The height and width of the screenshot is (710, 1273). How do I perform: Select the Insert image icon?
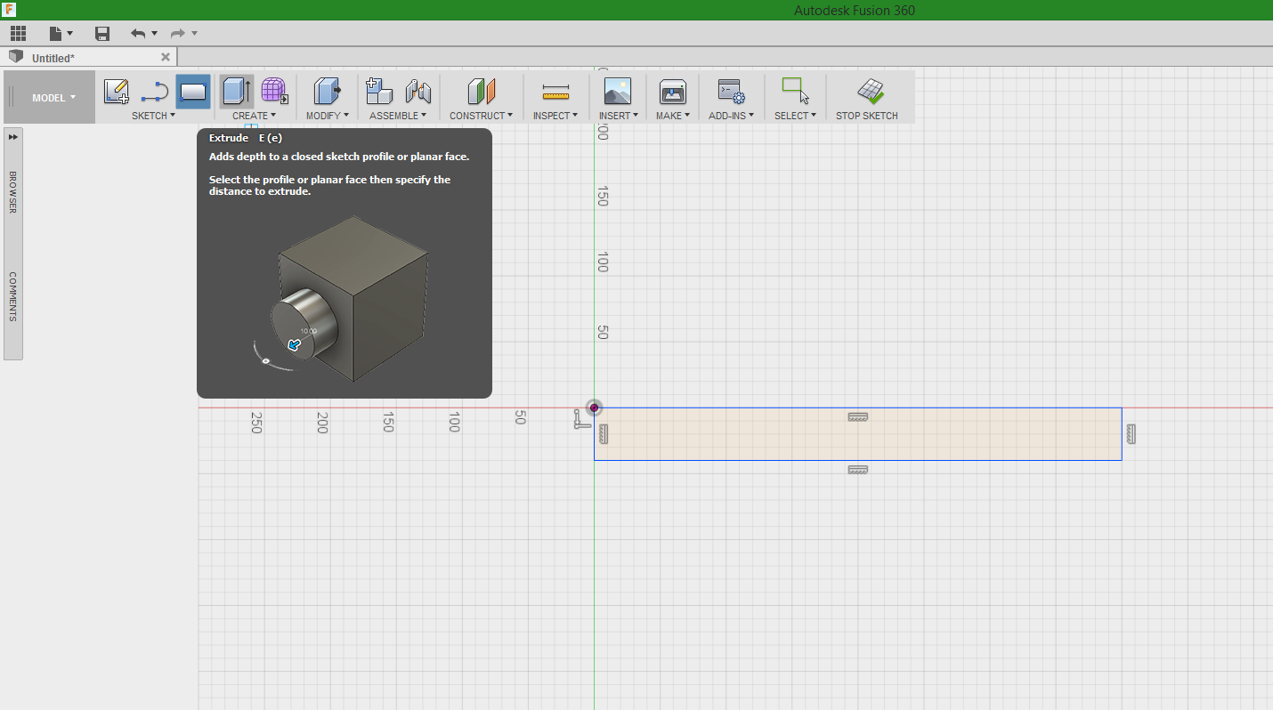coord(618,91)
